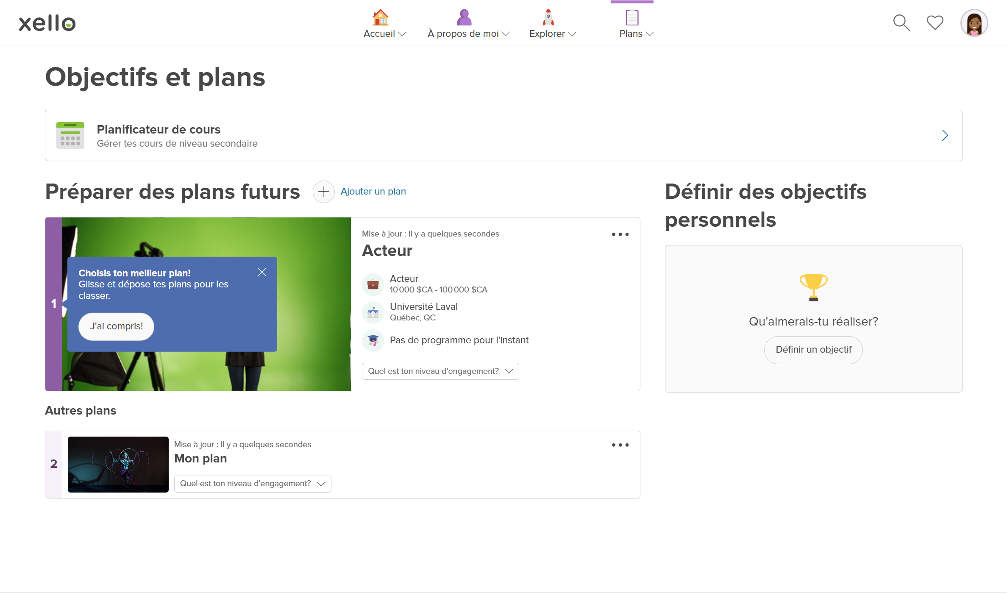
Task: Click Définir un objectif
Action: click(813, 350)
